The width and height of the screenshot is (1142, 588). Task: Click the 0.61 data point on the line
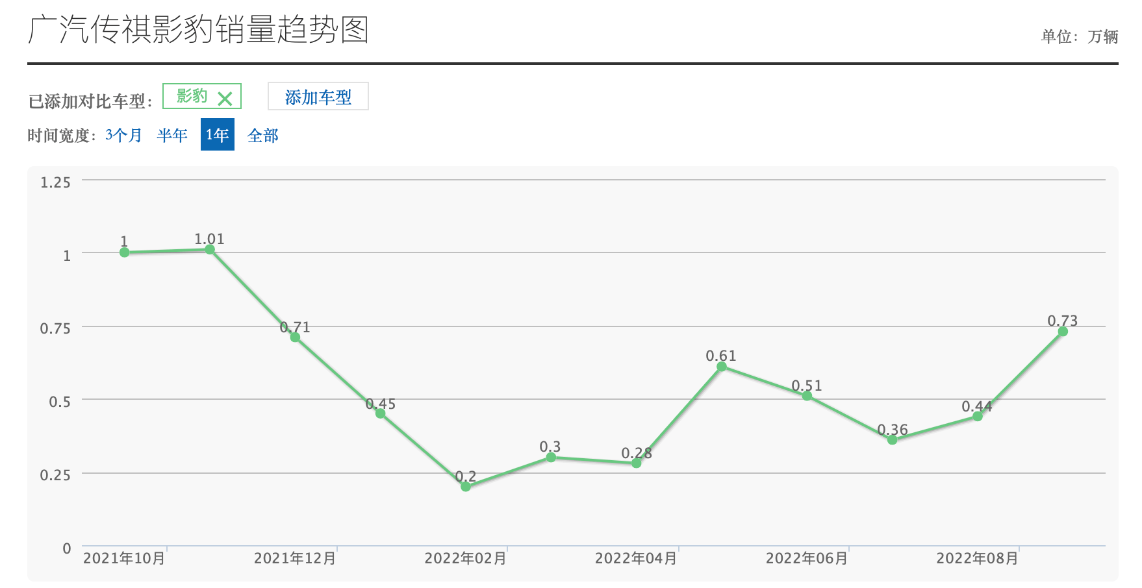[722, 367]
